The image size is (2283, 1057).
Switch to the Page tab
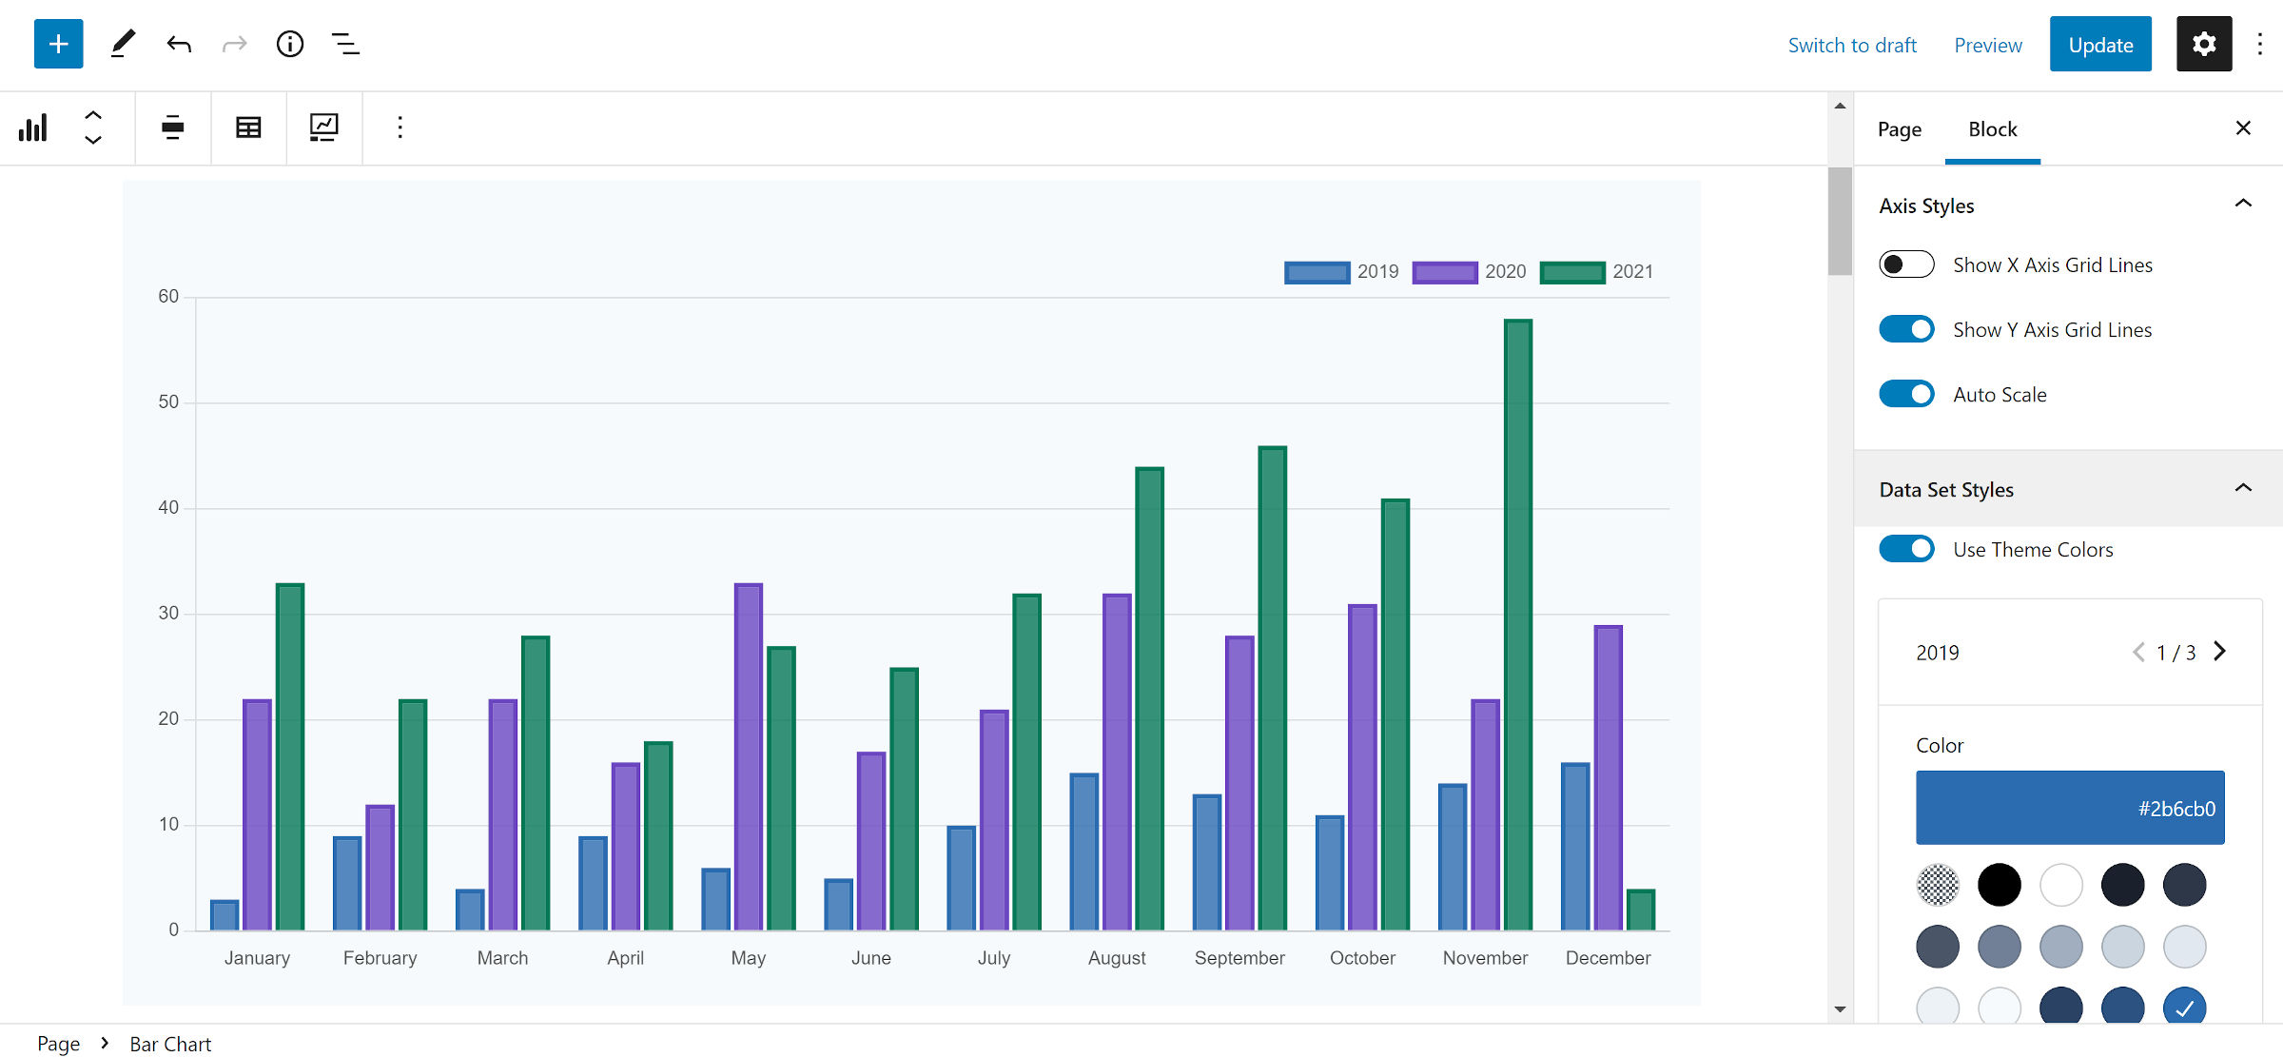tap(1899, 129)
